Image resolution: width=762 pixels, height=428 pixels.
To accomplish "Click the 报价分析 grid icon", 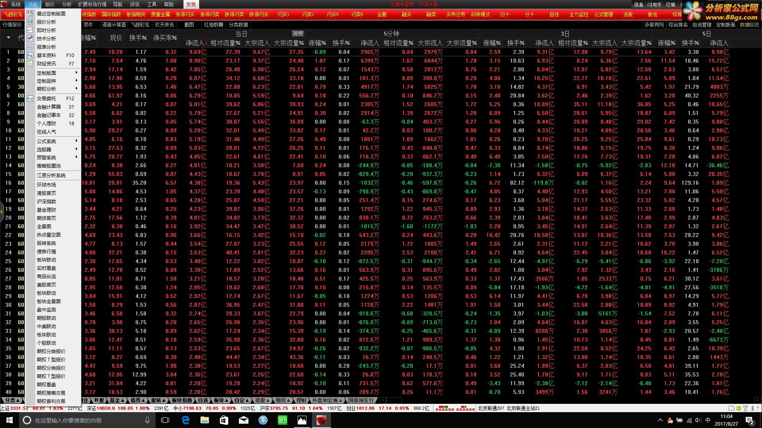I will pyautogui.click(x=30, y=22).
